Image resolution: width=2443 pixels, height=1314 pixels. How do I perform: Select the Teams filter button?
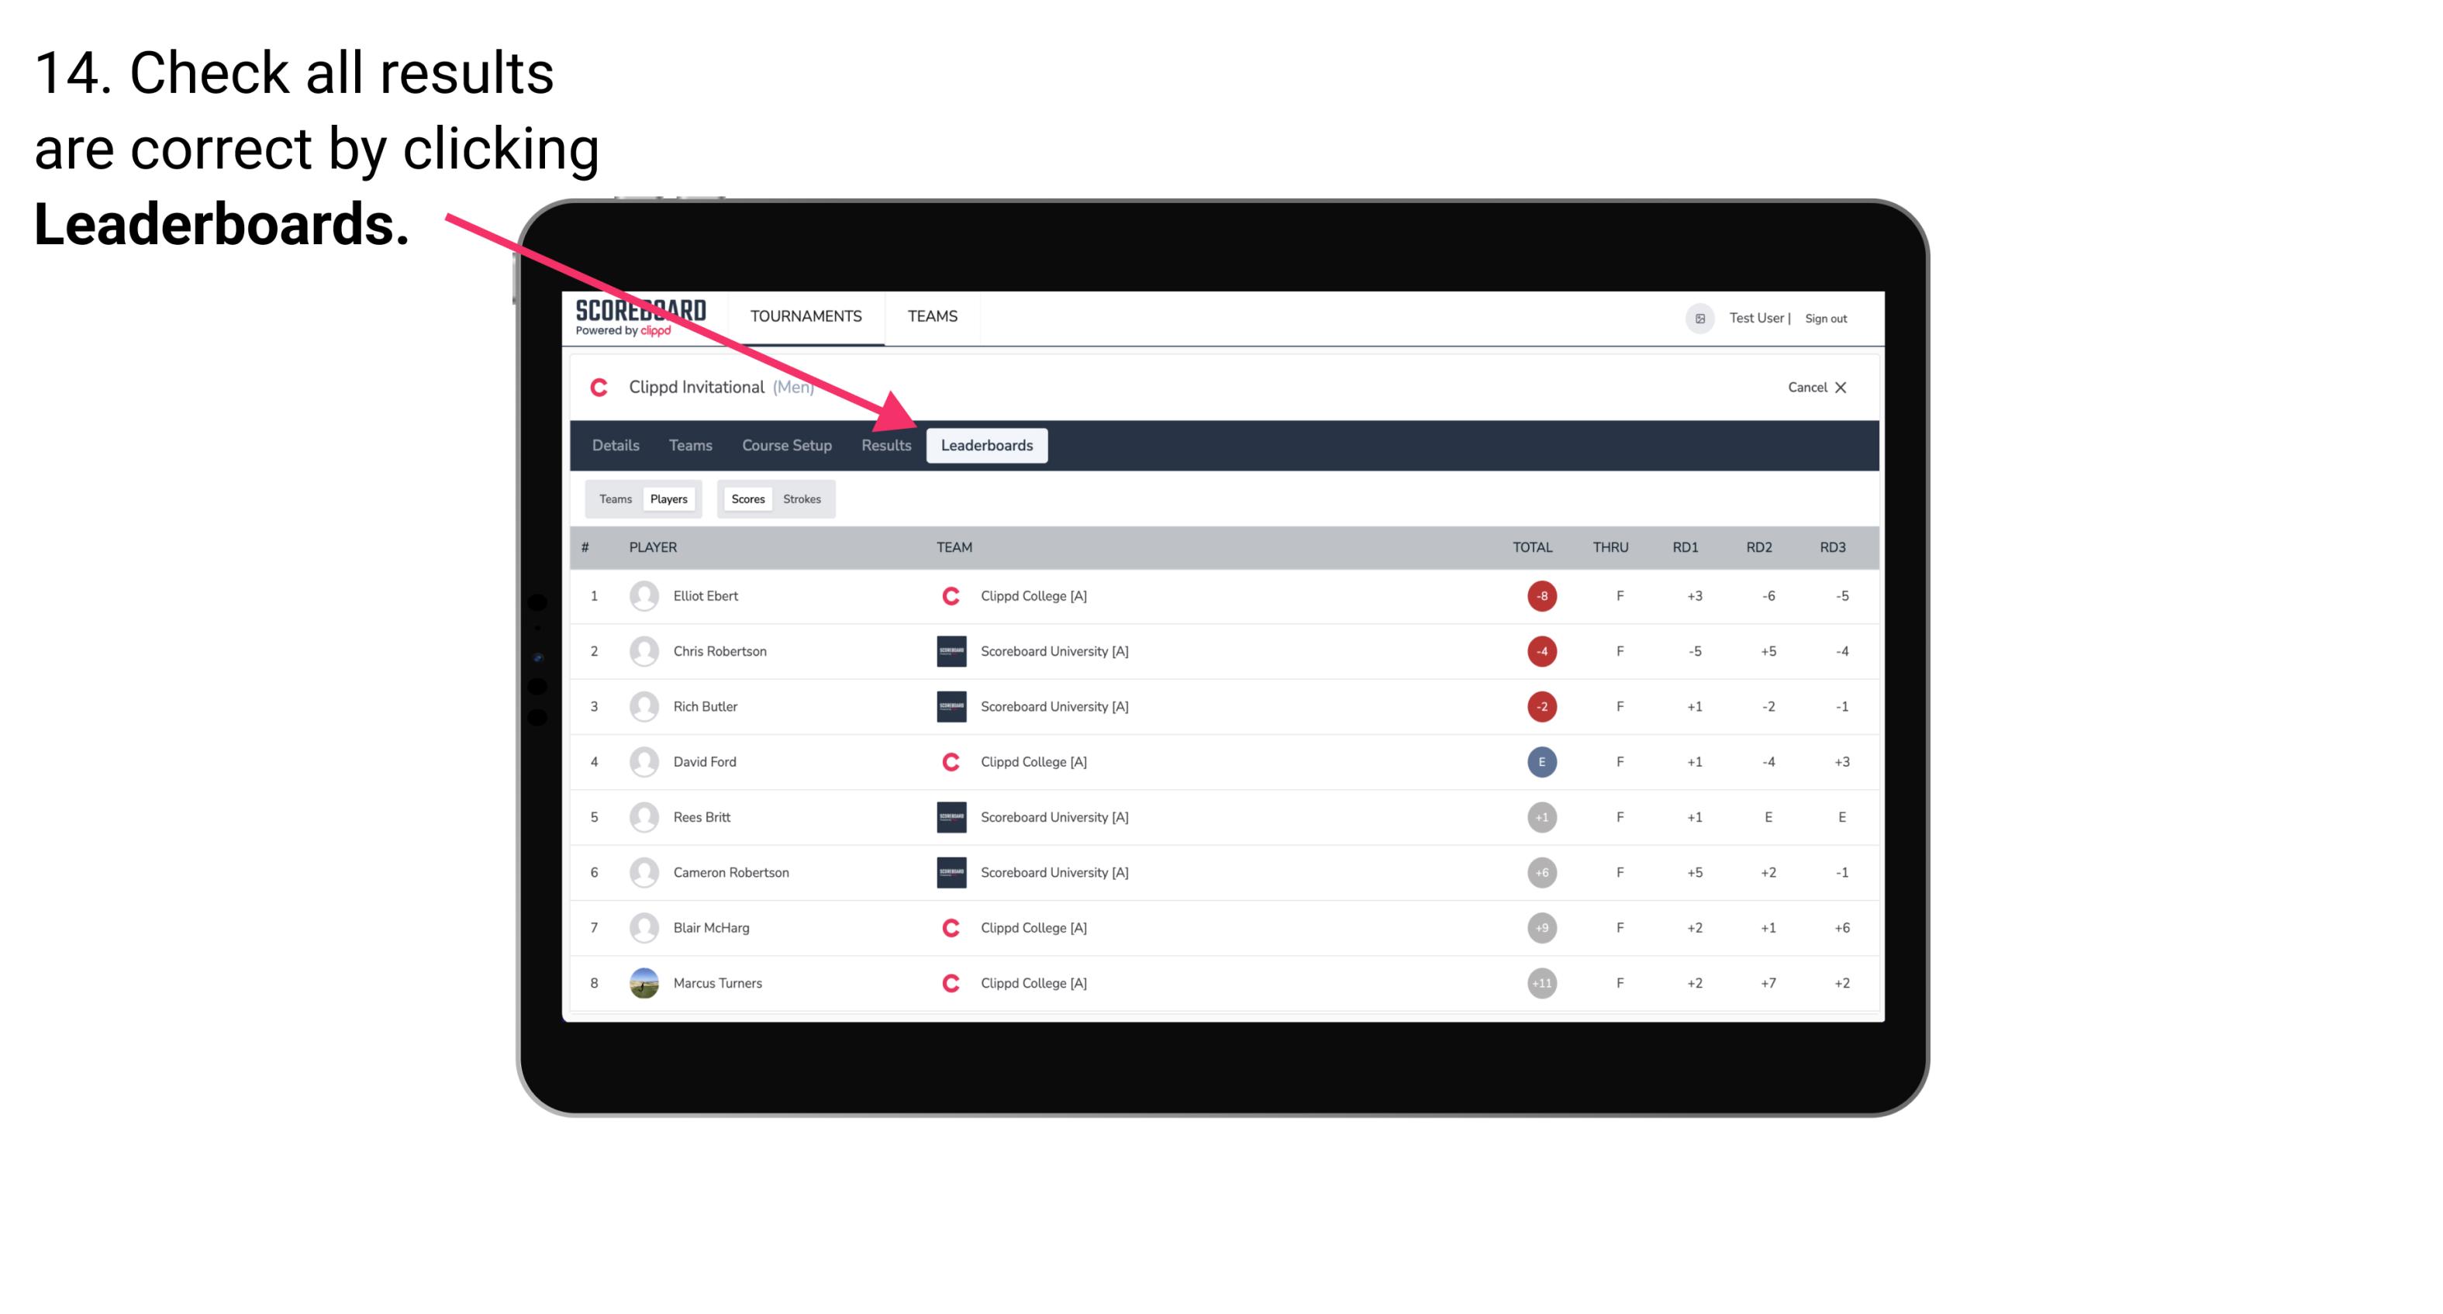tap(613, 498)
